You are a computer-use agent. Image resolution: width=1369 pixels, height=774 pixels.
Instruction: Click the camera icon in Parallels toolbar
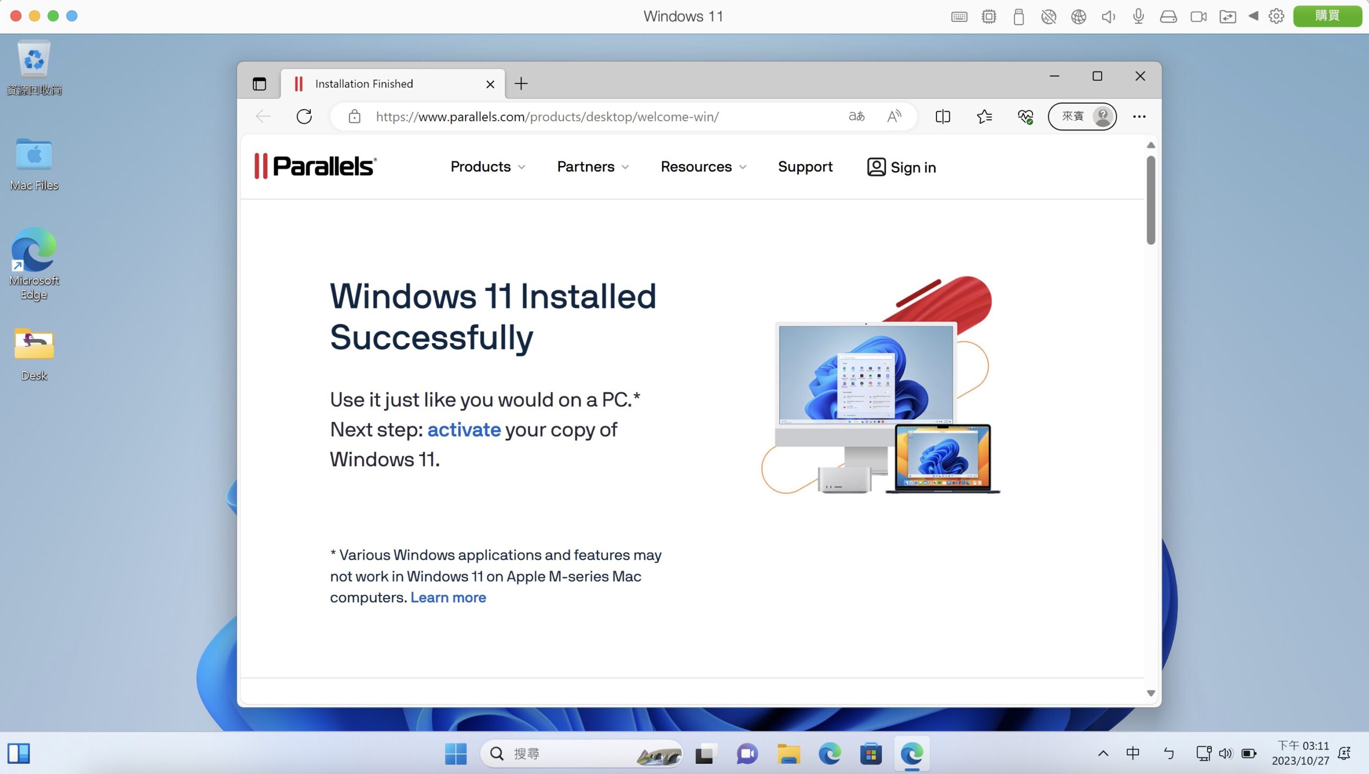pyautogui.click(x=1198, y=17)
